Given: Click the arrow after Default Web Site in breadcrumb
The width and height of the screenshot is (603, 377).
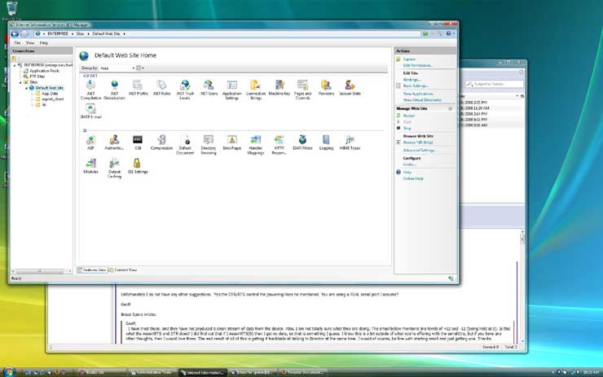Looking at the screenshot, I should point(124,34).
